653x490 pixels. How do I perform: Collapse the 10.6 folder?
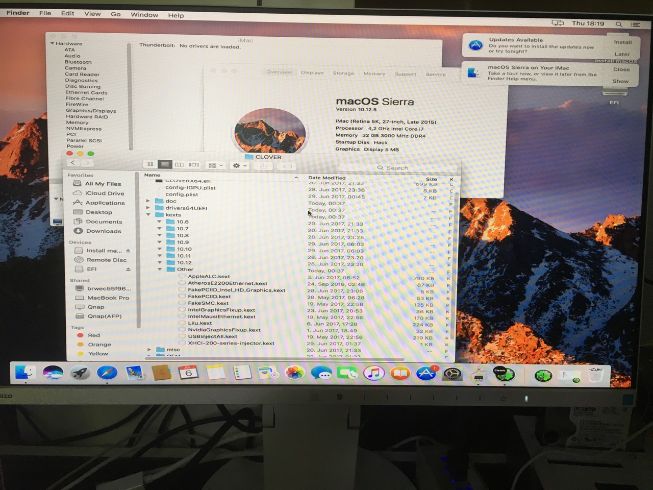pos(160,222)
